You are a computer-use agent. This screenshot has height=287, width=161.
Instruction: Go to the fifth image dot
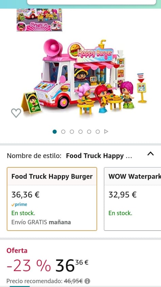coord(89,132)
